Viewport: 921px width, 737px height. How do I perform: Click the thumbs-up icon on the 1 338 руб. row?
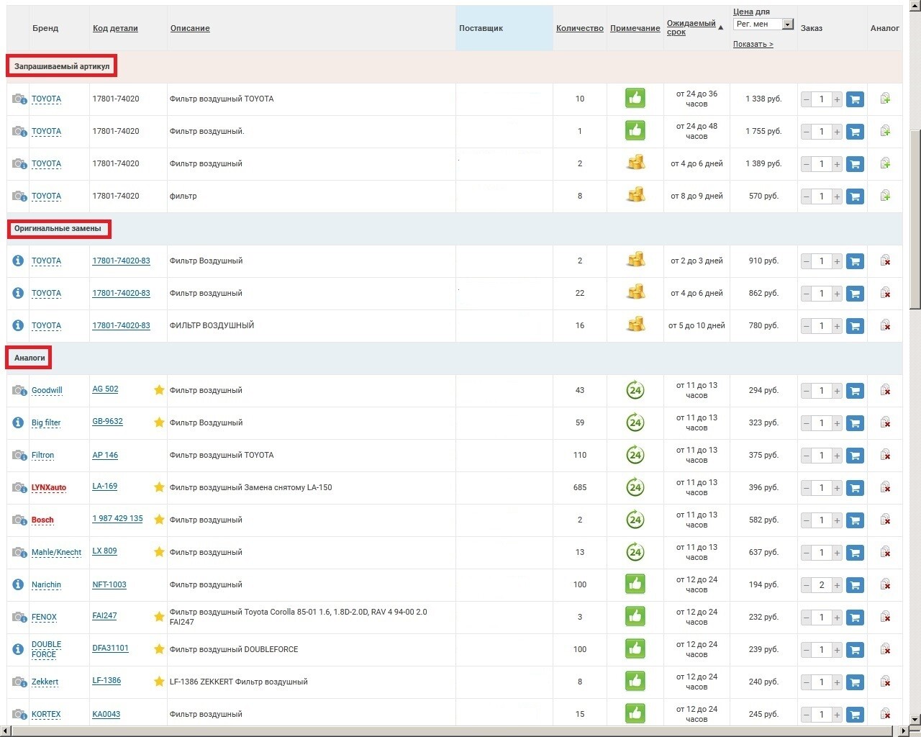635,98
